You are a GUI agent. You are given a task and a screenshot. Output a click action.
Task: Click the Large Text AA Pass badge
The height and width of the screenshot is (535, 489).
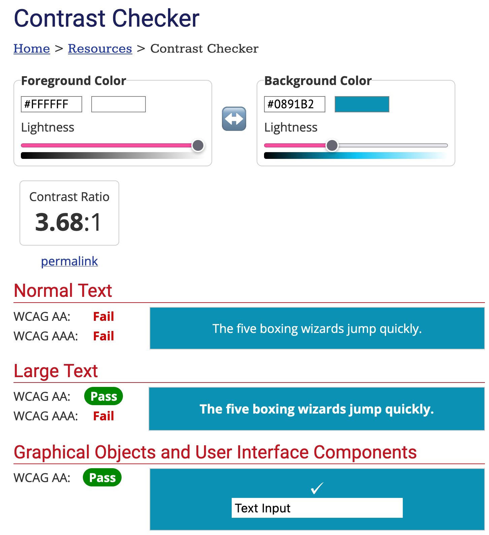[104, 396]
